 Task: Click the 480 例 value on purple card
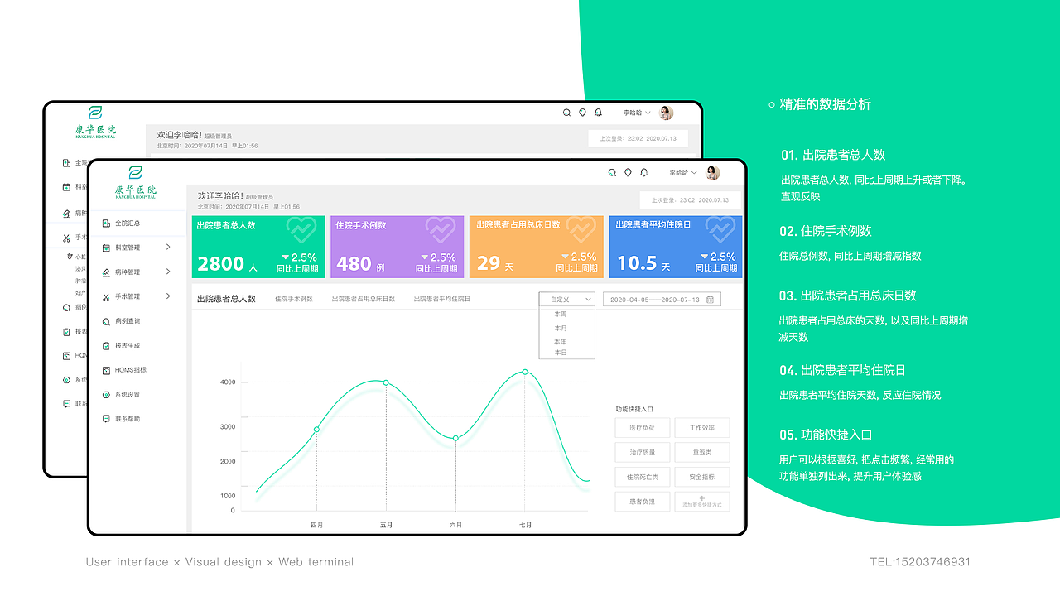click(x=360, y=264)
